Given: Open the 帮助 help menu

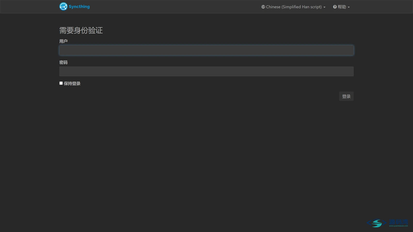Looking at the screenshot, I should coord(341,7).
